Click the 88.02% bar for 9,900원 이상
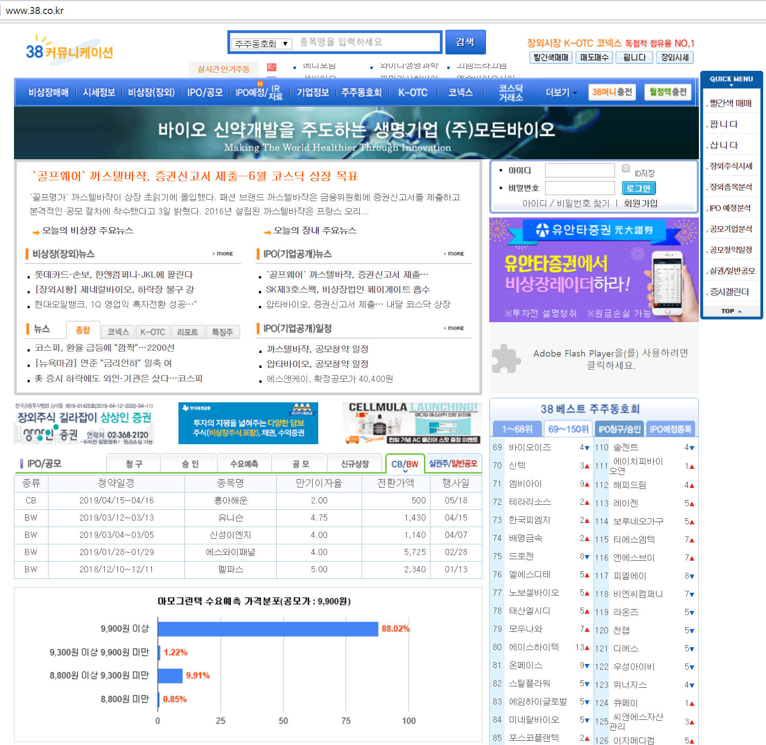Image resolution: width=766 pixels, height=745 pixels. tap(268, 629)
